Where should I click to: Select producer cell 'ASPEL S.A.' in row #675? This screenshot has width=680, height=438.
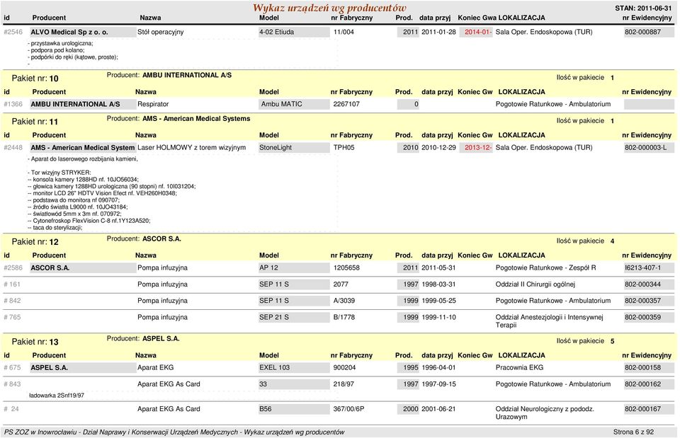[82, 368]
